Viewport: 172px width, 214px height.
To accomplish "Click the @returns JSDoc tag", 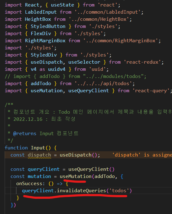I will tap(25, 133).
